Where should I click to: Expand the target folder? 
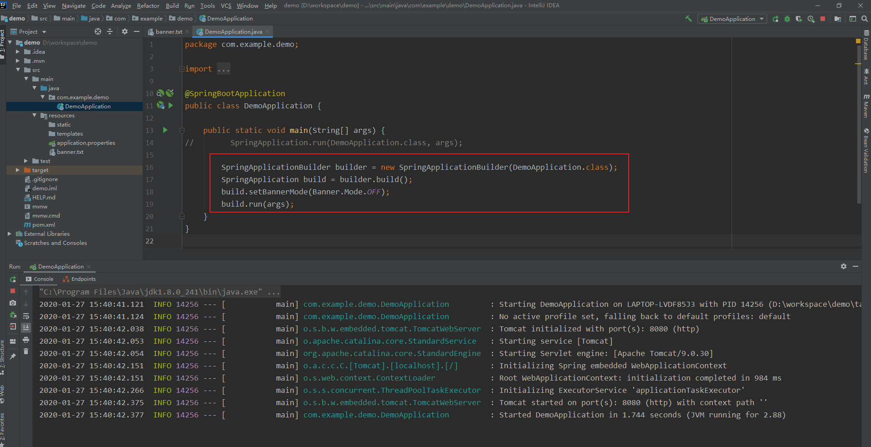(x=18, y=170)
